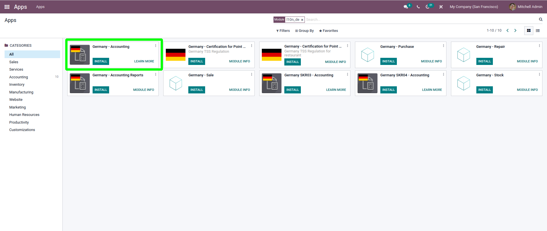Open Module Info for Germany - Accounting Reports
Image resolution: width=547 pixels, height=231 pixels.
point(144,90)
